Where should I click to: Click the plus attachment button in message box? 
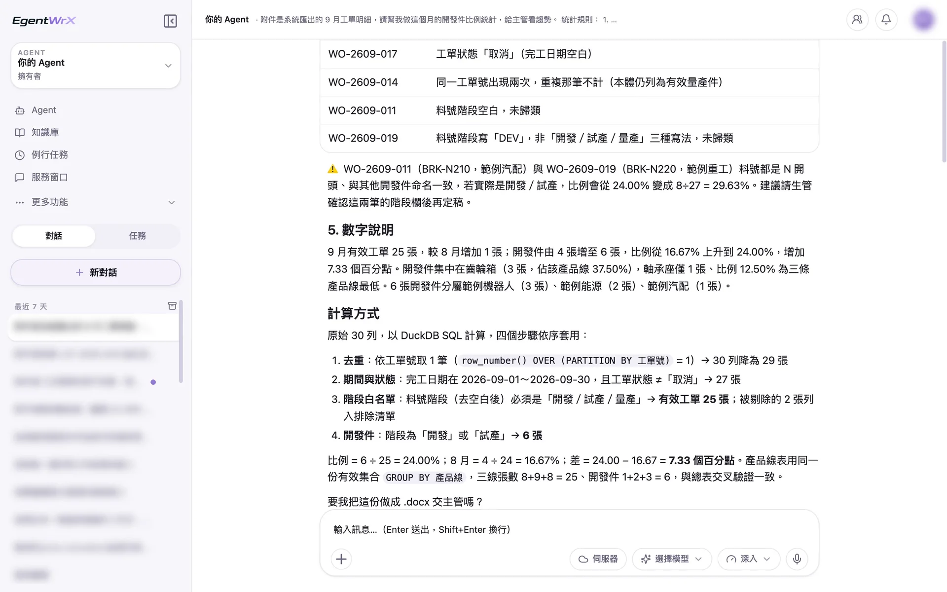(x=341, y=559)
